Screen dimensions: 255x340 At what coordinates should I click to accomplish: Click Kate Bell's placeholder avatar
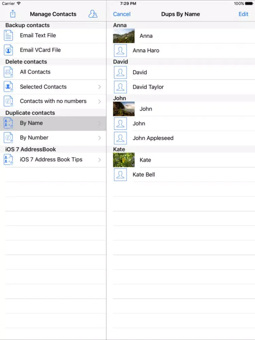(120, 174)
